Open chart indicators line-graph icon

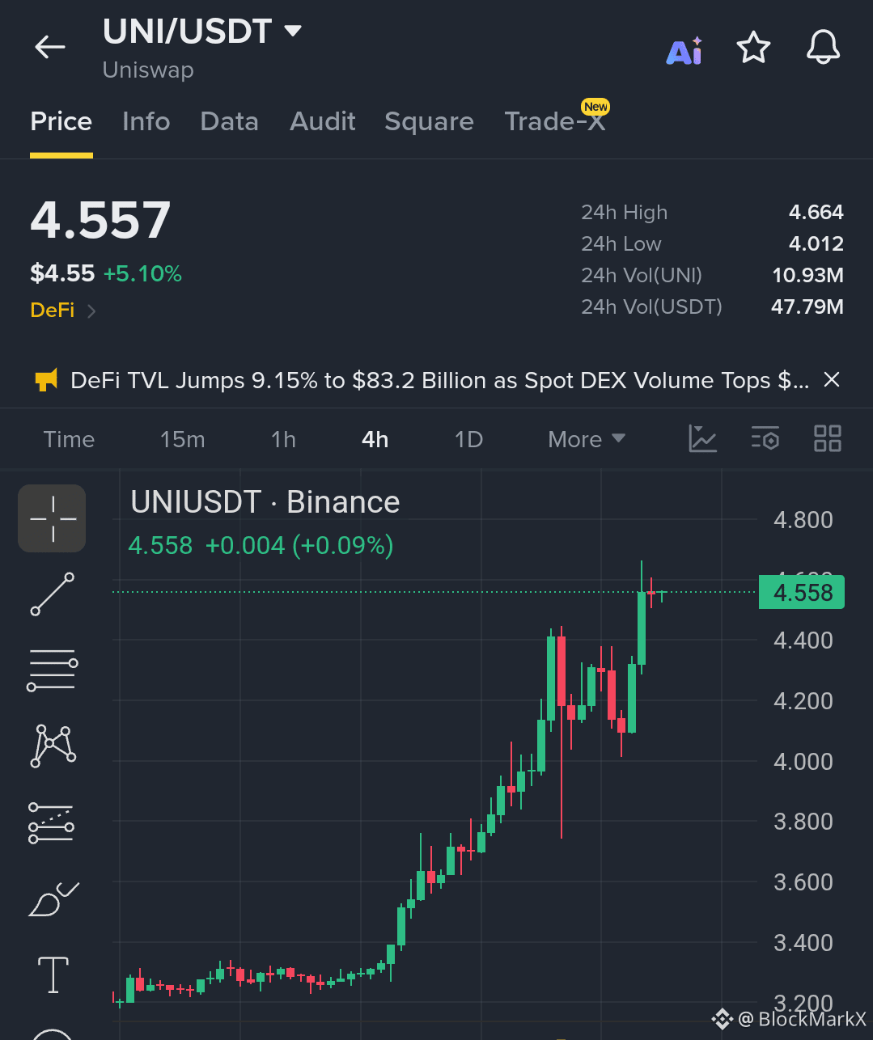coord(703,438)
